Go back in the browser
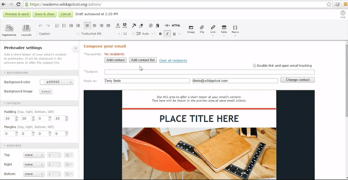 (4, 4)
